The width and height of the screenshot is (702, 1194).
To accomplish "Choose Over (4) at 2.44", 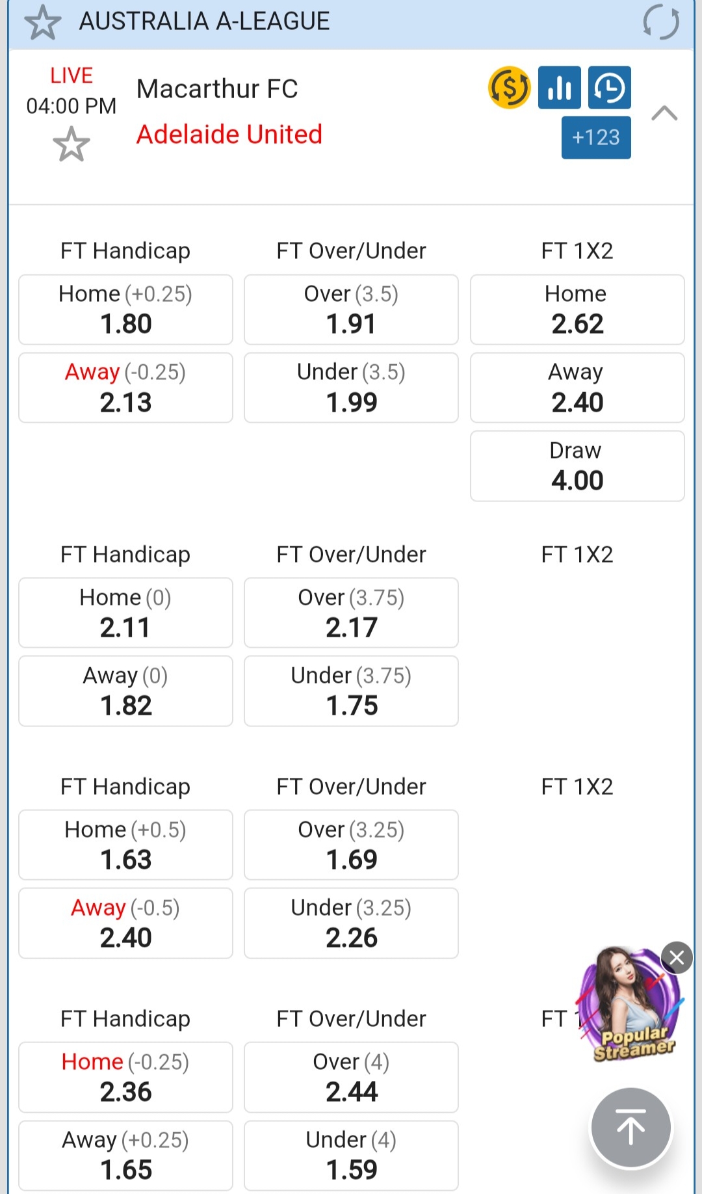I will tap(351, 1077).
